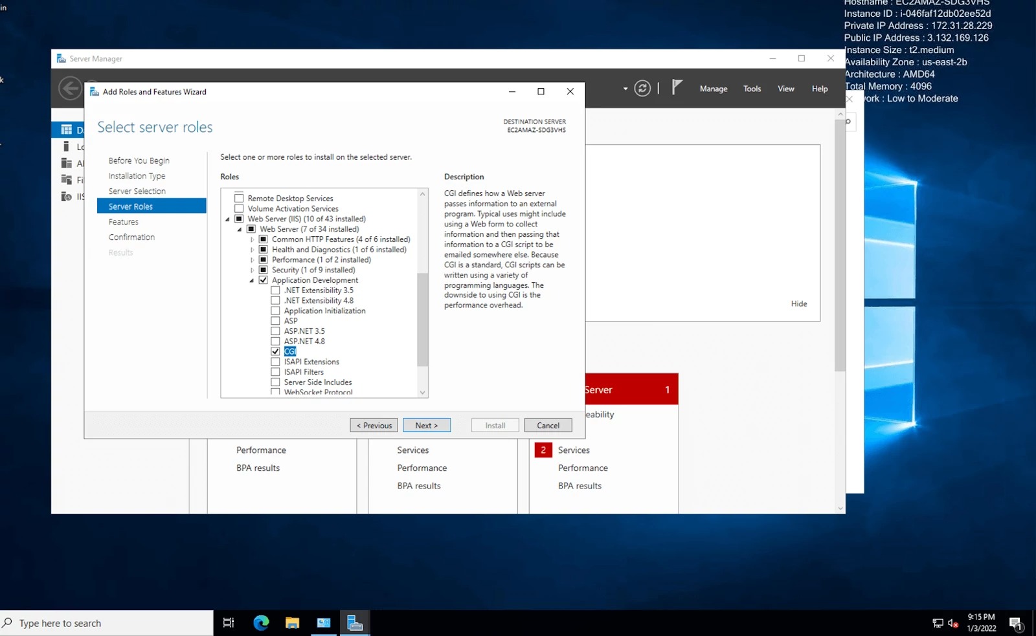The image size is (1036, 636).
Task: Go to Before You Begin step
Action: pyautogui.click(x=139, y=160)
